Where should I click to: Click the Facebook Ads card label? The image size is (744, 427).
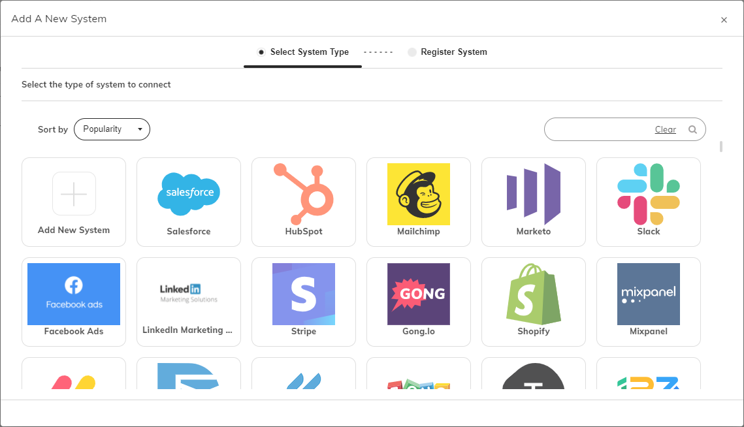click(x=74, y=331)
